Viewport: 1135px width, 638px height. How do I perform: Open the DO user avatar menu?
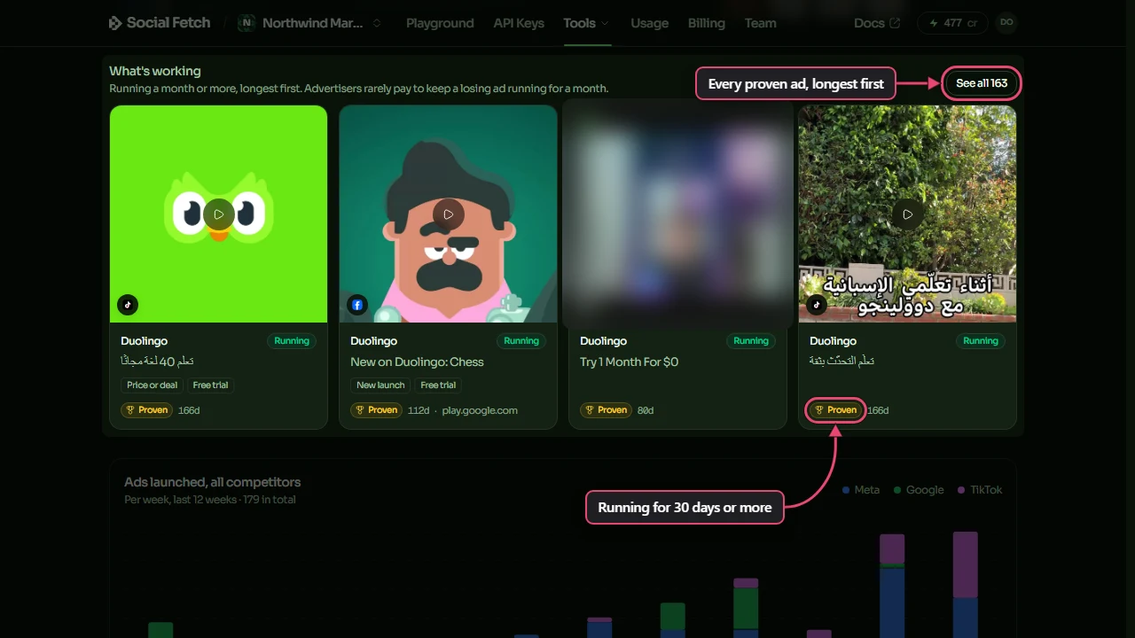pyautogui.click(x=1006, y=22)
